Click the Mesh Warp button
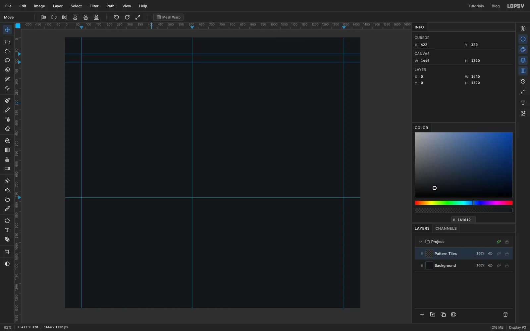 pos(168,17)
